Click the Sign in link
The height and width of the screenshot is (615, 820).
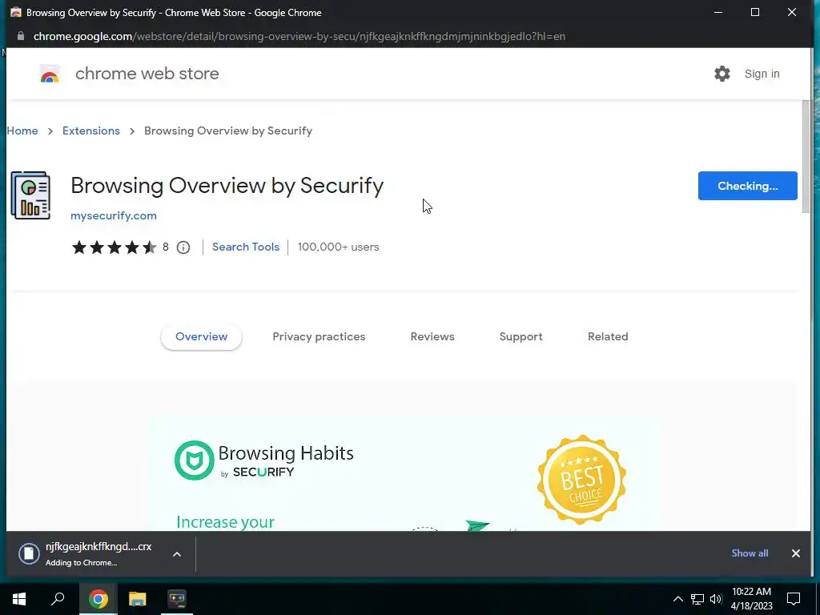(x=762, y=74)
